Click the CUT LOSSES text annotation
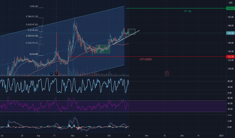This screenshot has height=138, width=235. pyautogui.click(x=146, y=59)
